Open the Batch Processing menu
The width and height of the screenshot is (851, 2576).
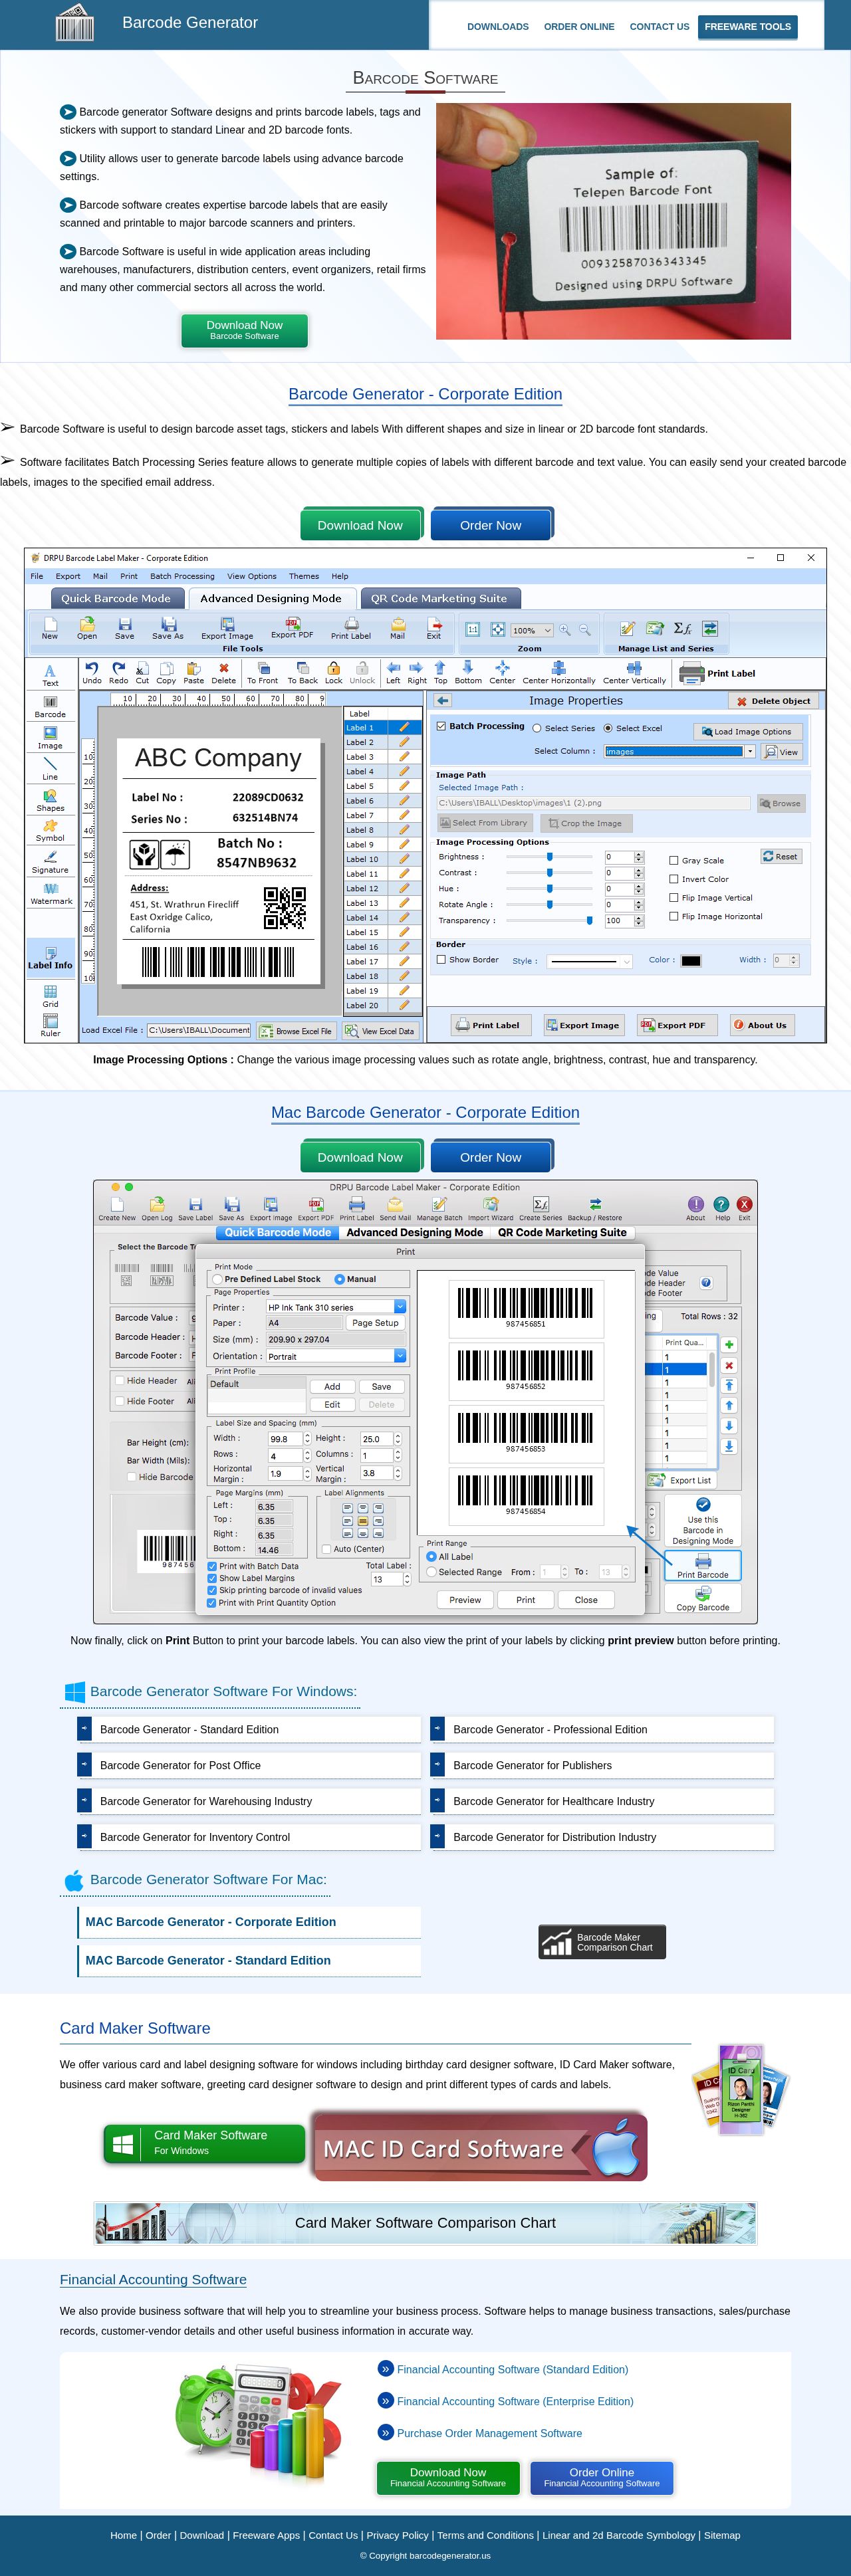click(182, 576)
